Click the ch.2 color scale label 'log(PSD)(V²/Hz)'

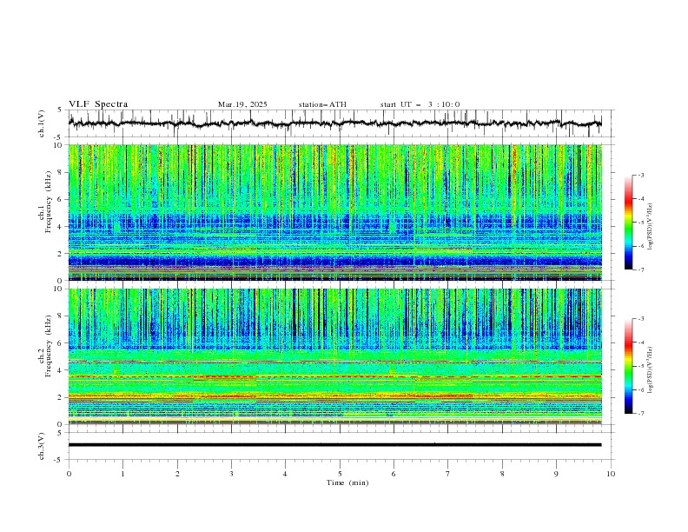tap(651, 369)
